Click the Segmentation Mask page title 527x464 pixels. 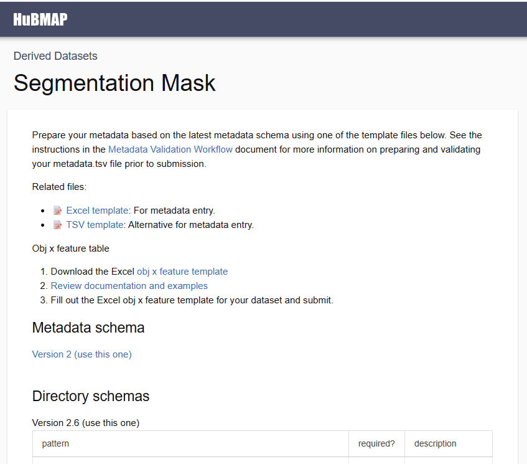click(114, 83)
